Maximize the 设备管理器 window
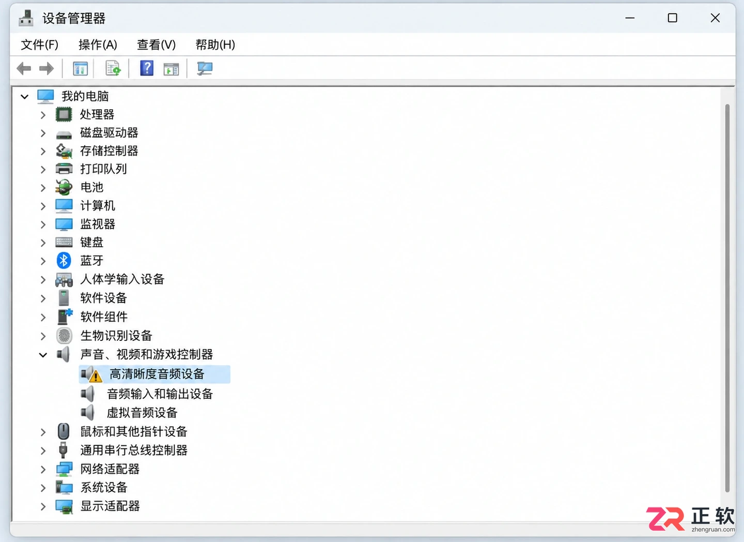This screenshot has height=542, width=744. [672, 18]
